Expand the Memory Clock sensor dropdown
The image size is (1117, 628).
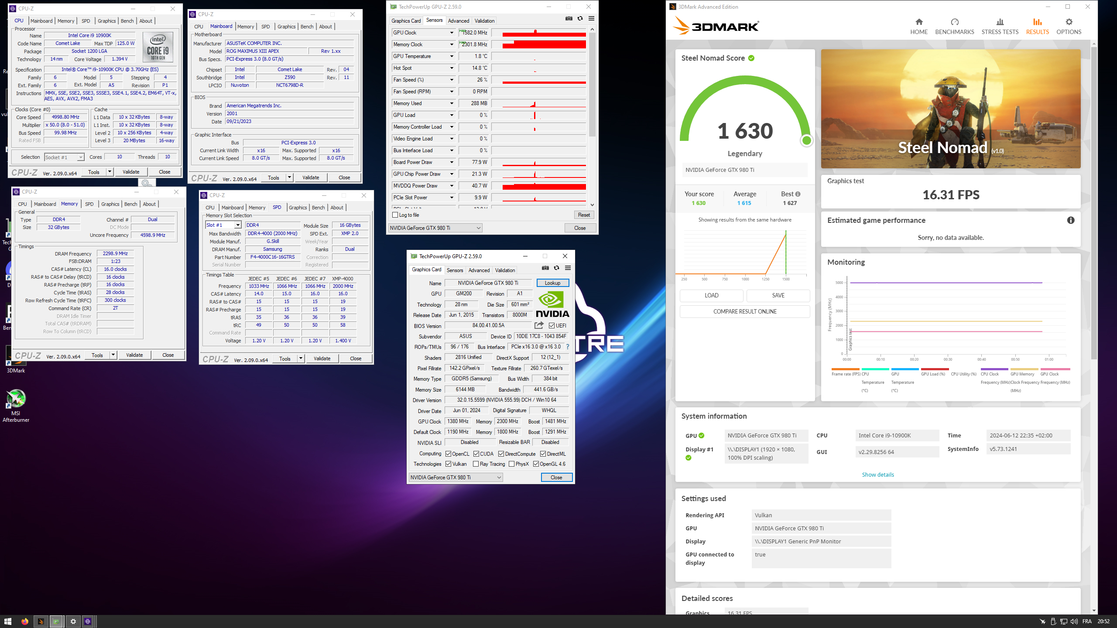[452, 44]
